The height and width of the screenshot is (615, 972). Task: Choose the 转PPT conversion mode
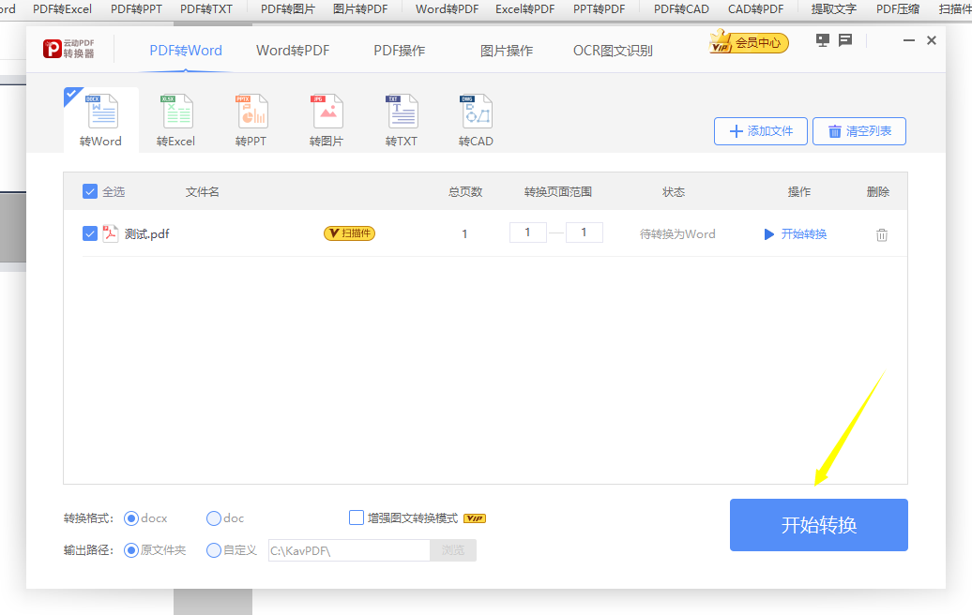tap(251, 117)
